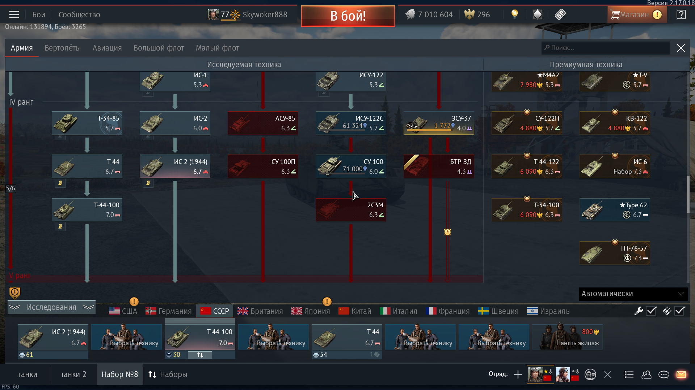Select the Германия nation tab

169,311
